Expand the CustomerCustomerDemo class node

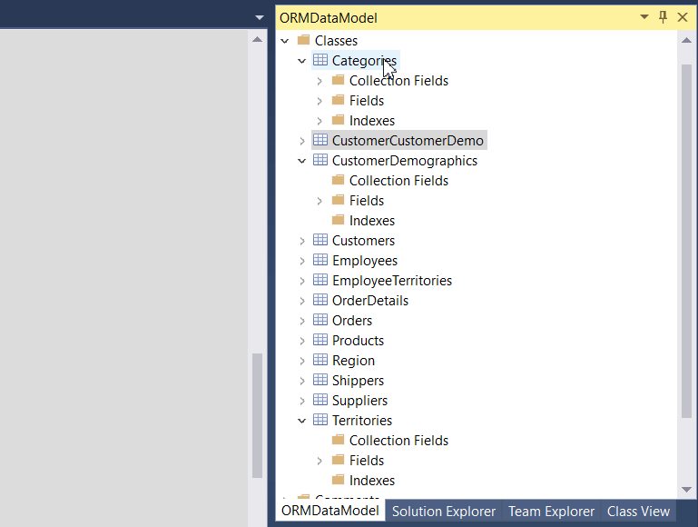[302, 141]
